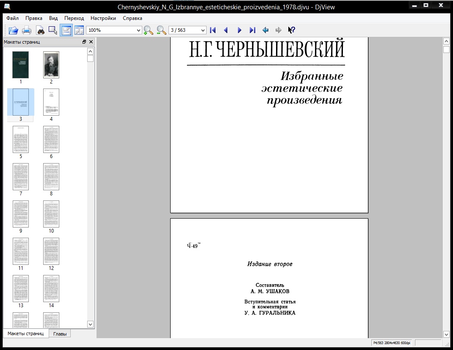The image size is (453, 350).
Task: Jump to the last page
Action: tap(252, 30)
